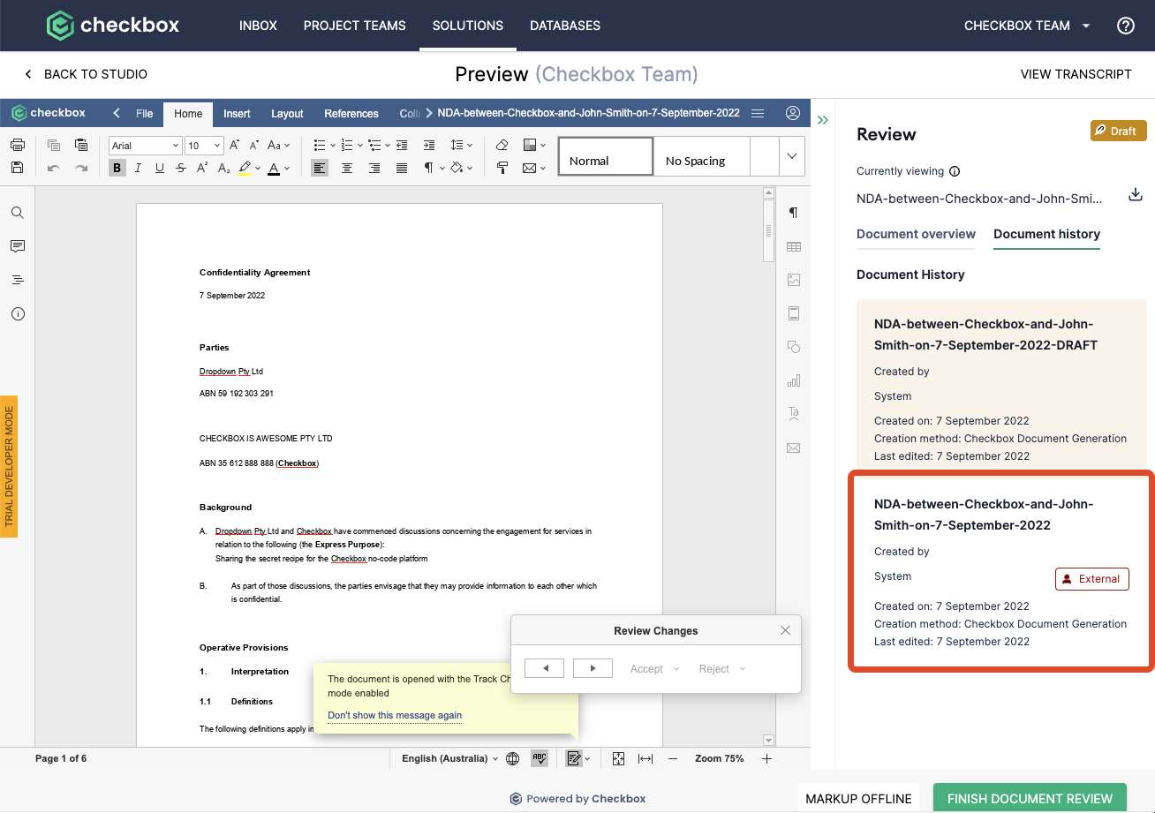Open the References tab
Image resolution: width=1155 pixels, height=813 pixels.
point(351,113)
